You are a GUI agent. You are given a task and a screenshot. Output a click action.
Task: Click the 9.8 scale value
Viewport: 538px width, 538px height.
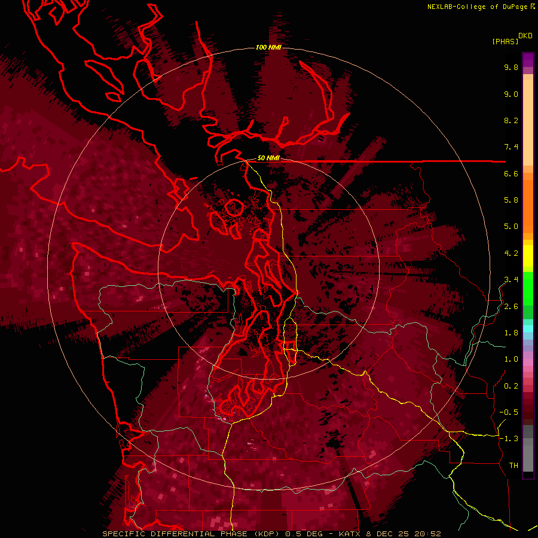[511, 67]
